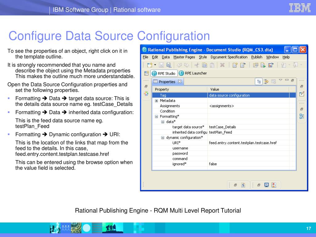Maximize the Properties view panel
The height and width of the screenshot is (237, 316).
coord(293,80)
